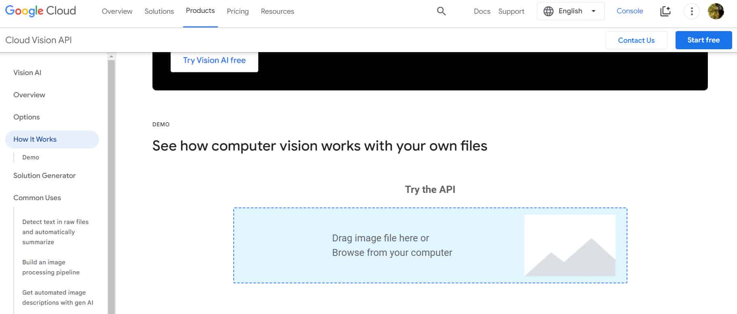Viewport: 737px width, 314px height.
Task: Open the Docs link
Action: click(x=482, y=11)
